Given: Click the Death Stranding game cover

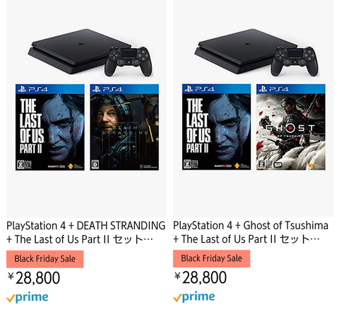Looking at the screenshot, I should (124, 127).
